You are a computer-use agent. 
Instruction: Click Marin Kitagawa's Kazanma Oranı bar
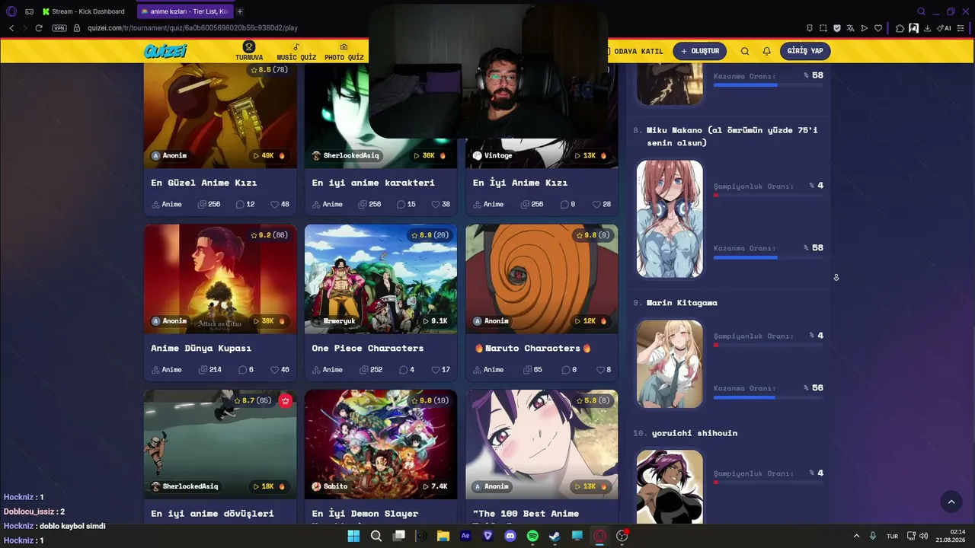coord(768,397)
